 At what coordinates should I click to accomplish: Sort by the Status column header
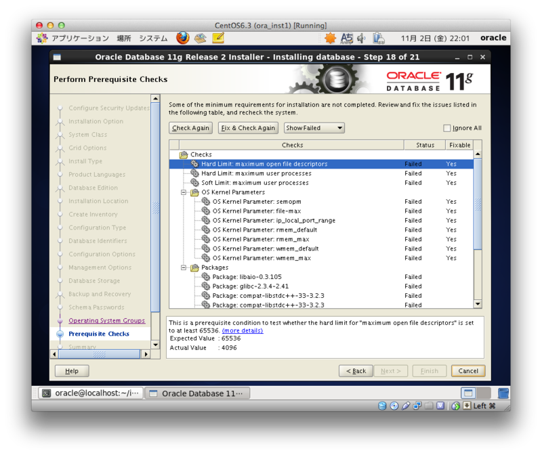coord(425,145)
